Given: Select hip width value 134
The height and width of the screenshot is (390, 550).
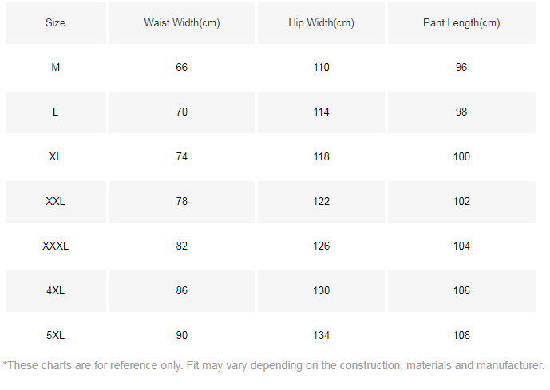Looking at the screenshot, I should [321, 336].
